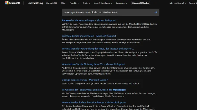Open 'Change mouse settings' result
The width and height of the screenshot is (197, 110).
coord(85,80)
